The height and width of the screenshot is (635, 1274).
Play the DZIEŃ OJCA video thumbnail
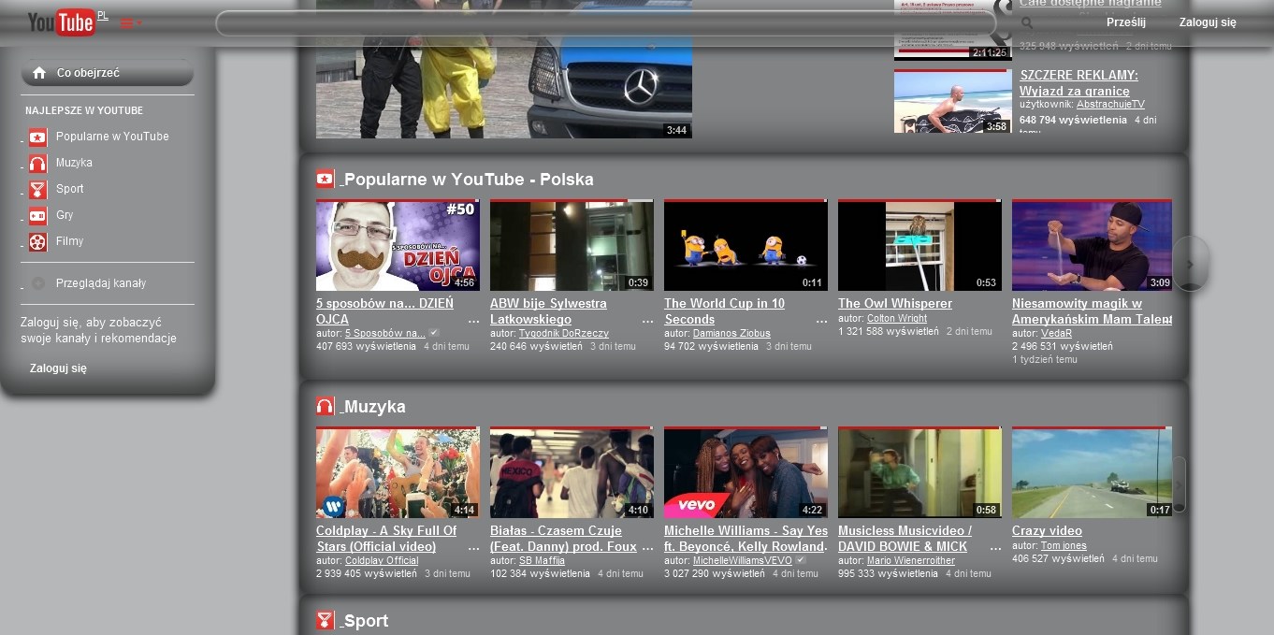coord(398,245)
